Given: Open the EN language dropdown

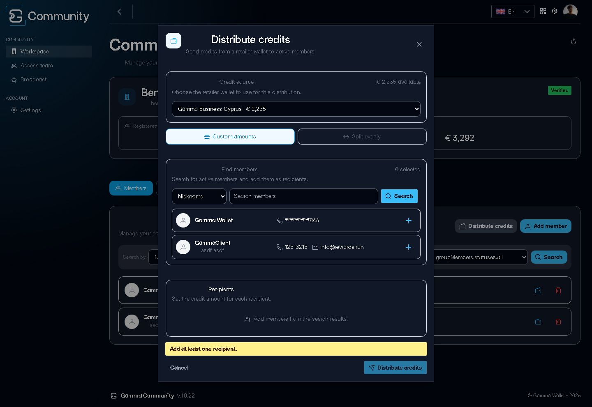Looking at the screenshot, I should tap(513, 11).
